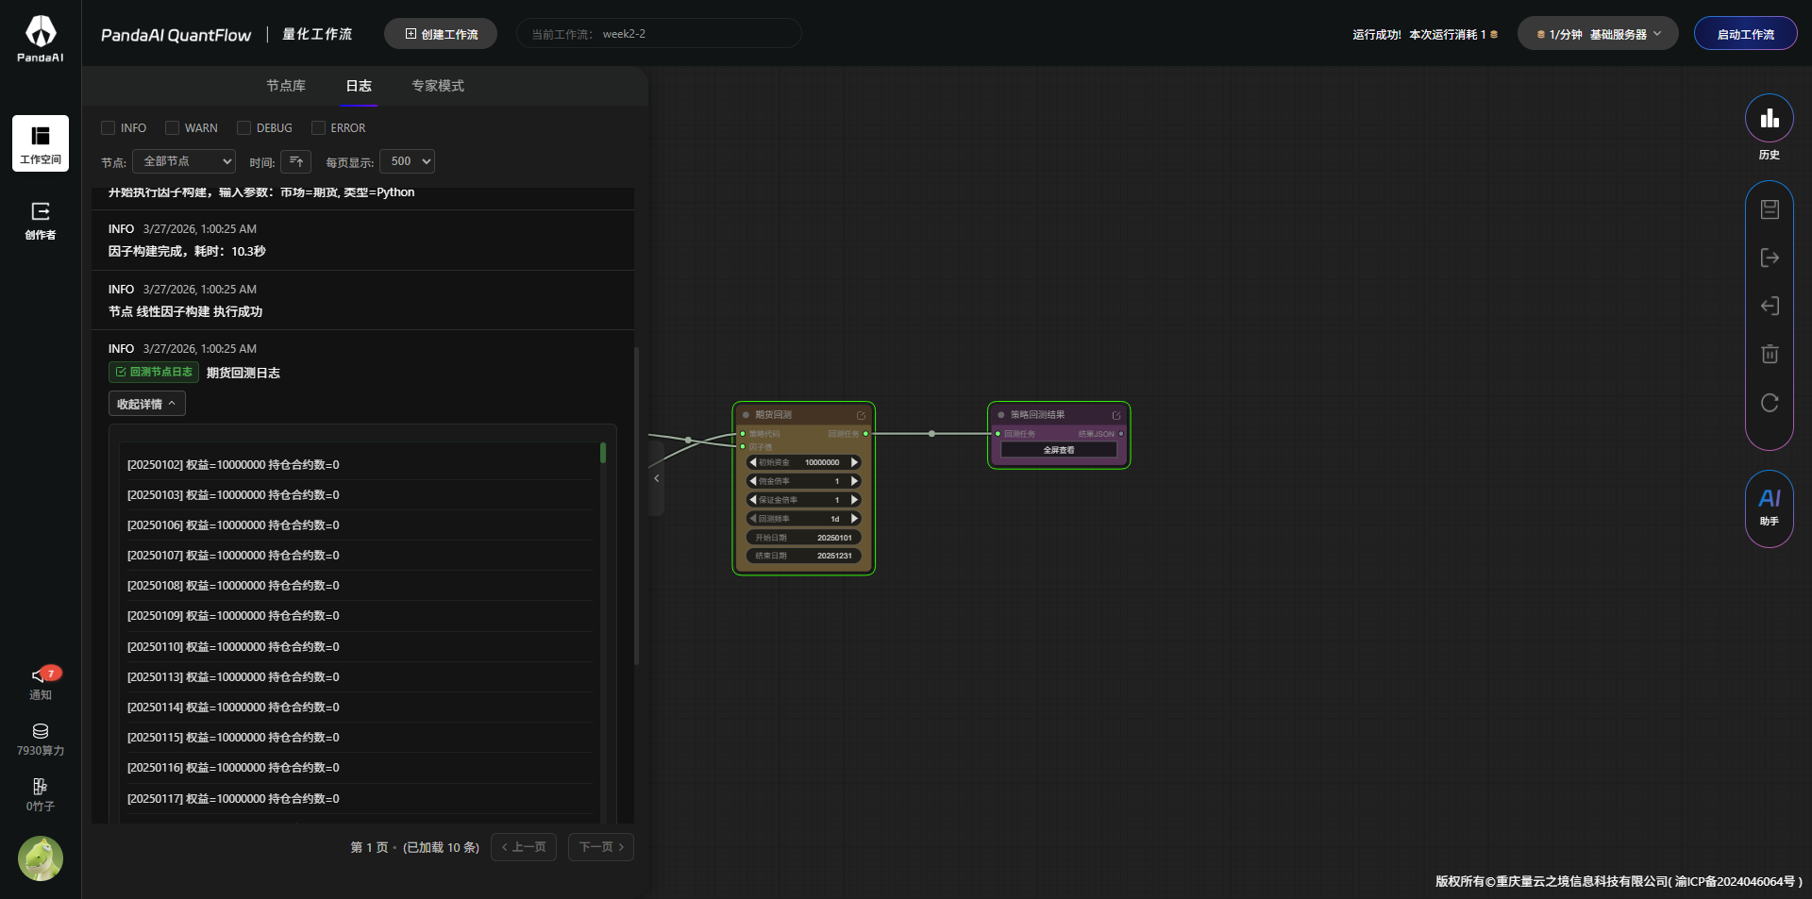Switch to the 节点库 tab
1812x899 pixels.
[285, 86]
